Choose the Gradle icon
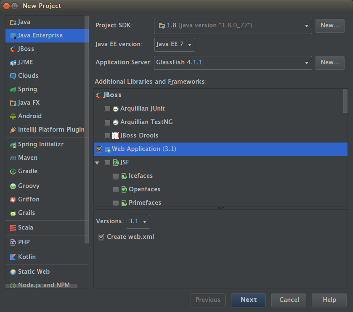Screen dimensions: 353x312 13,172
